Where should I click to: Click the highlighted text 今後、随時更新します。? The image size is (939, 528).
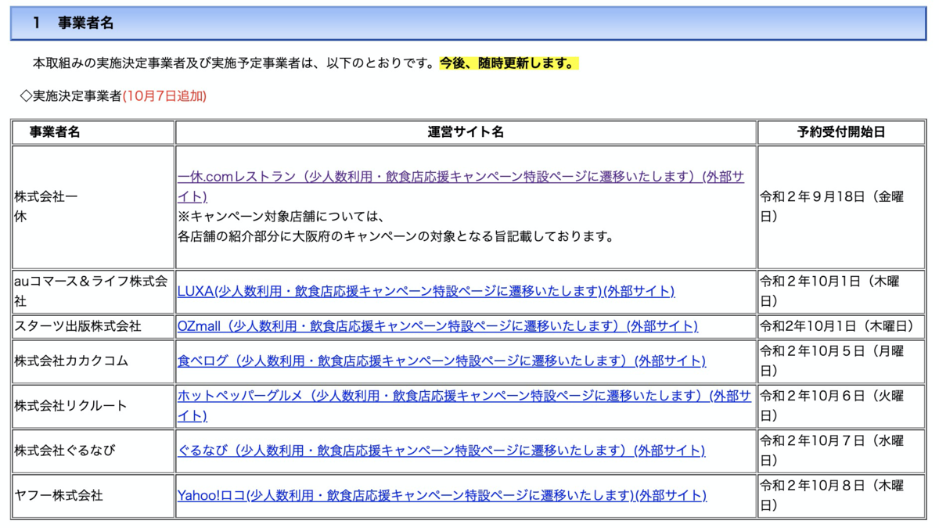click(509, 63)
